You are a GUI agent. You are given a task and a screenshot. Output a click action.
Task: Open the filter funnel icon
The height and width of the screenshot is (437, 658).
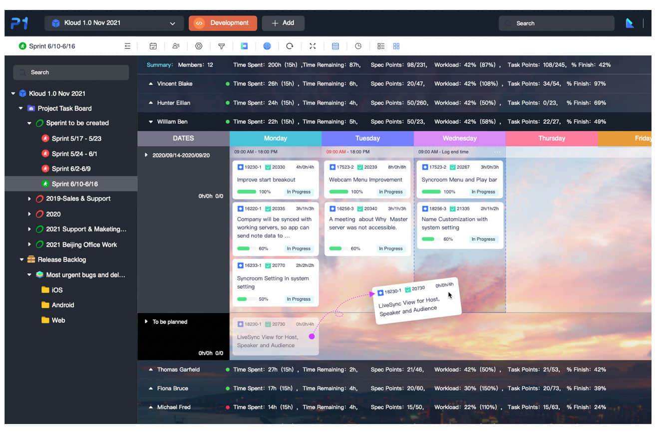(x=221, y=46)
